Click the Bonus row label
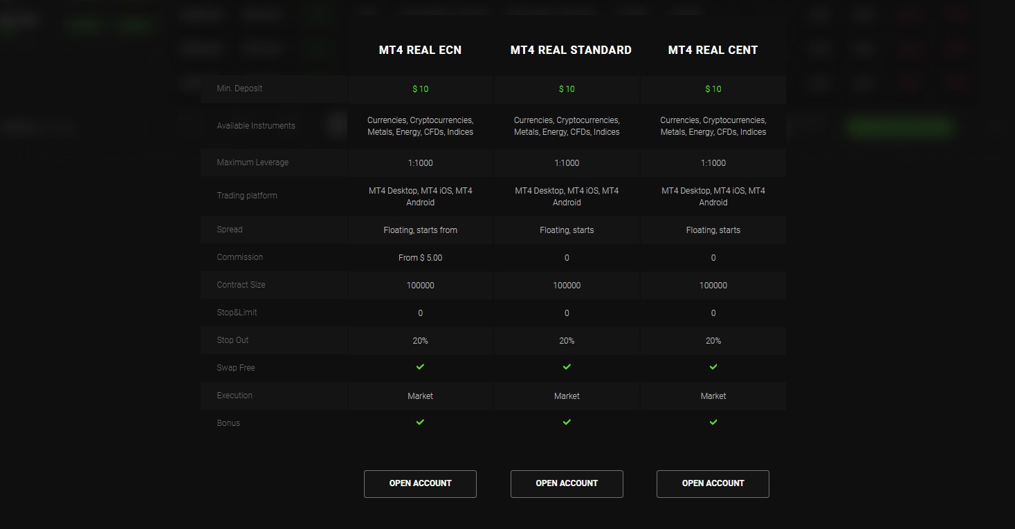 pos(228,423)
